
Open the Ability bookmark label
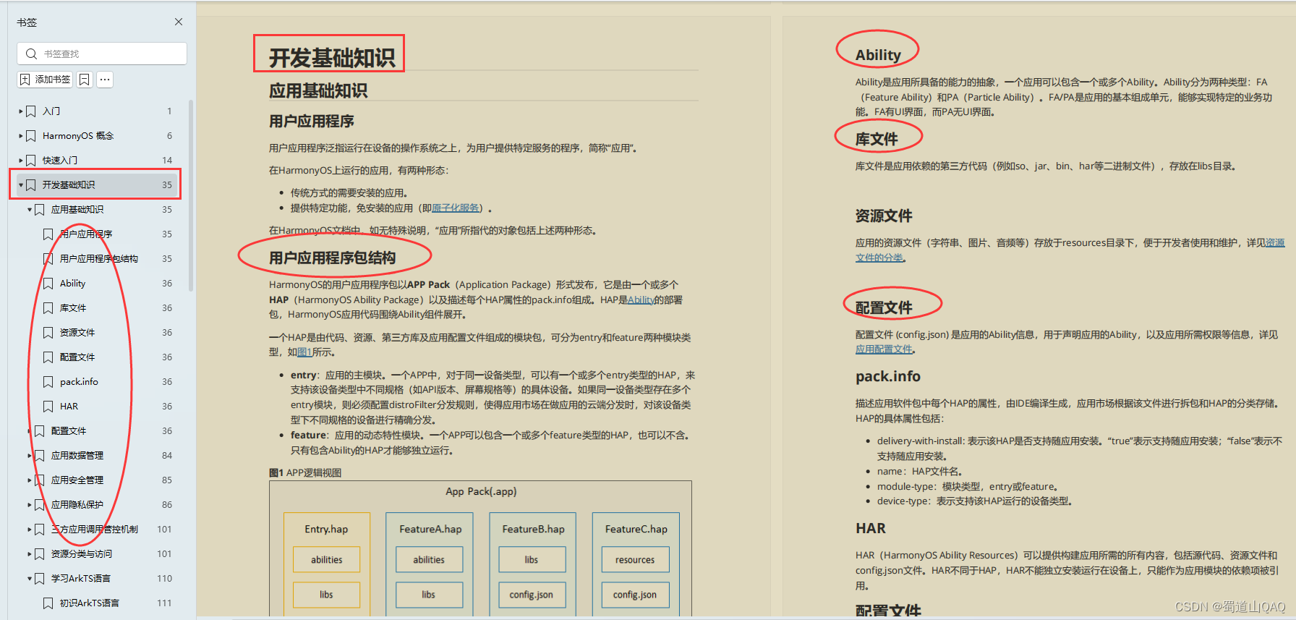point(72,284)
